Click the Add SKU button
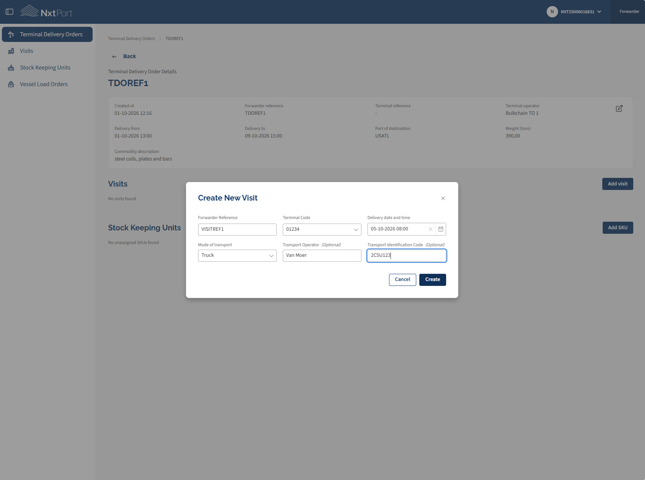The width and height of the screenshot is (645, 480). pyautogui.click(x=618, y=228)
